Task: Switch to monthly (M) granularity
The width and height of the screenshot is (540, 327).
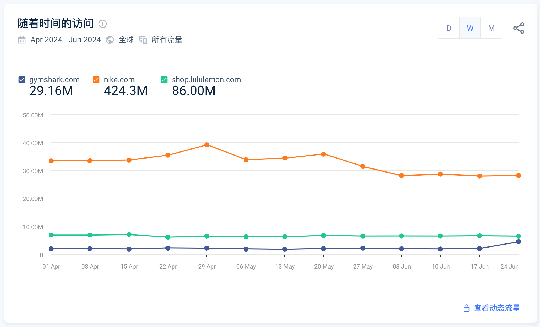Action: [x=491, y=28]
